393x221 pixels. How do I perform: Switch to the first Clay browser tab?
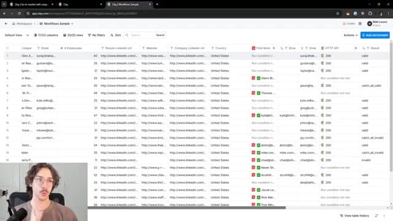click(x=31, y=4)
